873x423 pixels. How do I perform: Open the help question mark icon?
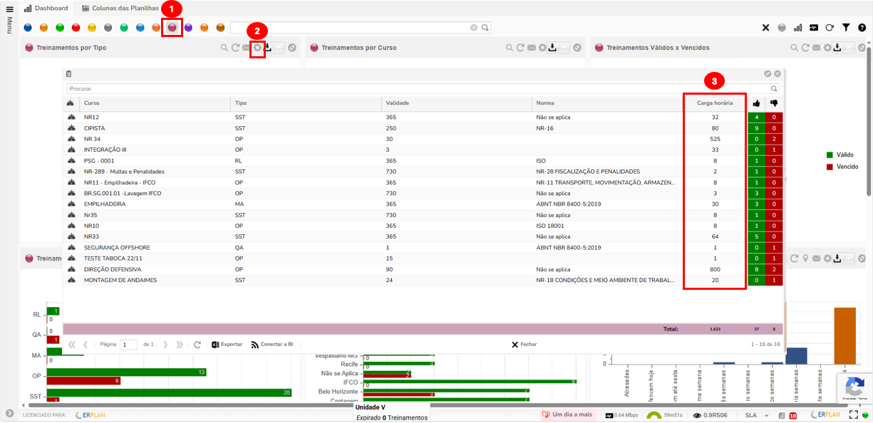point(862,28)
